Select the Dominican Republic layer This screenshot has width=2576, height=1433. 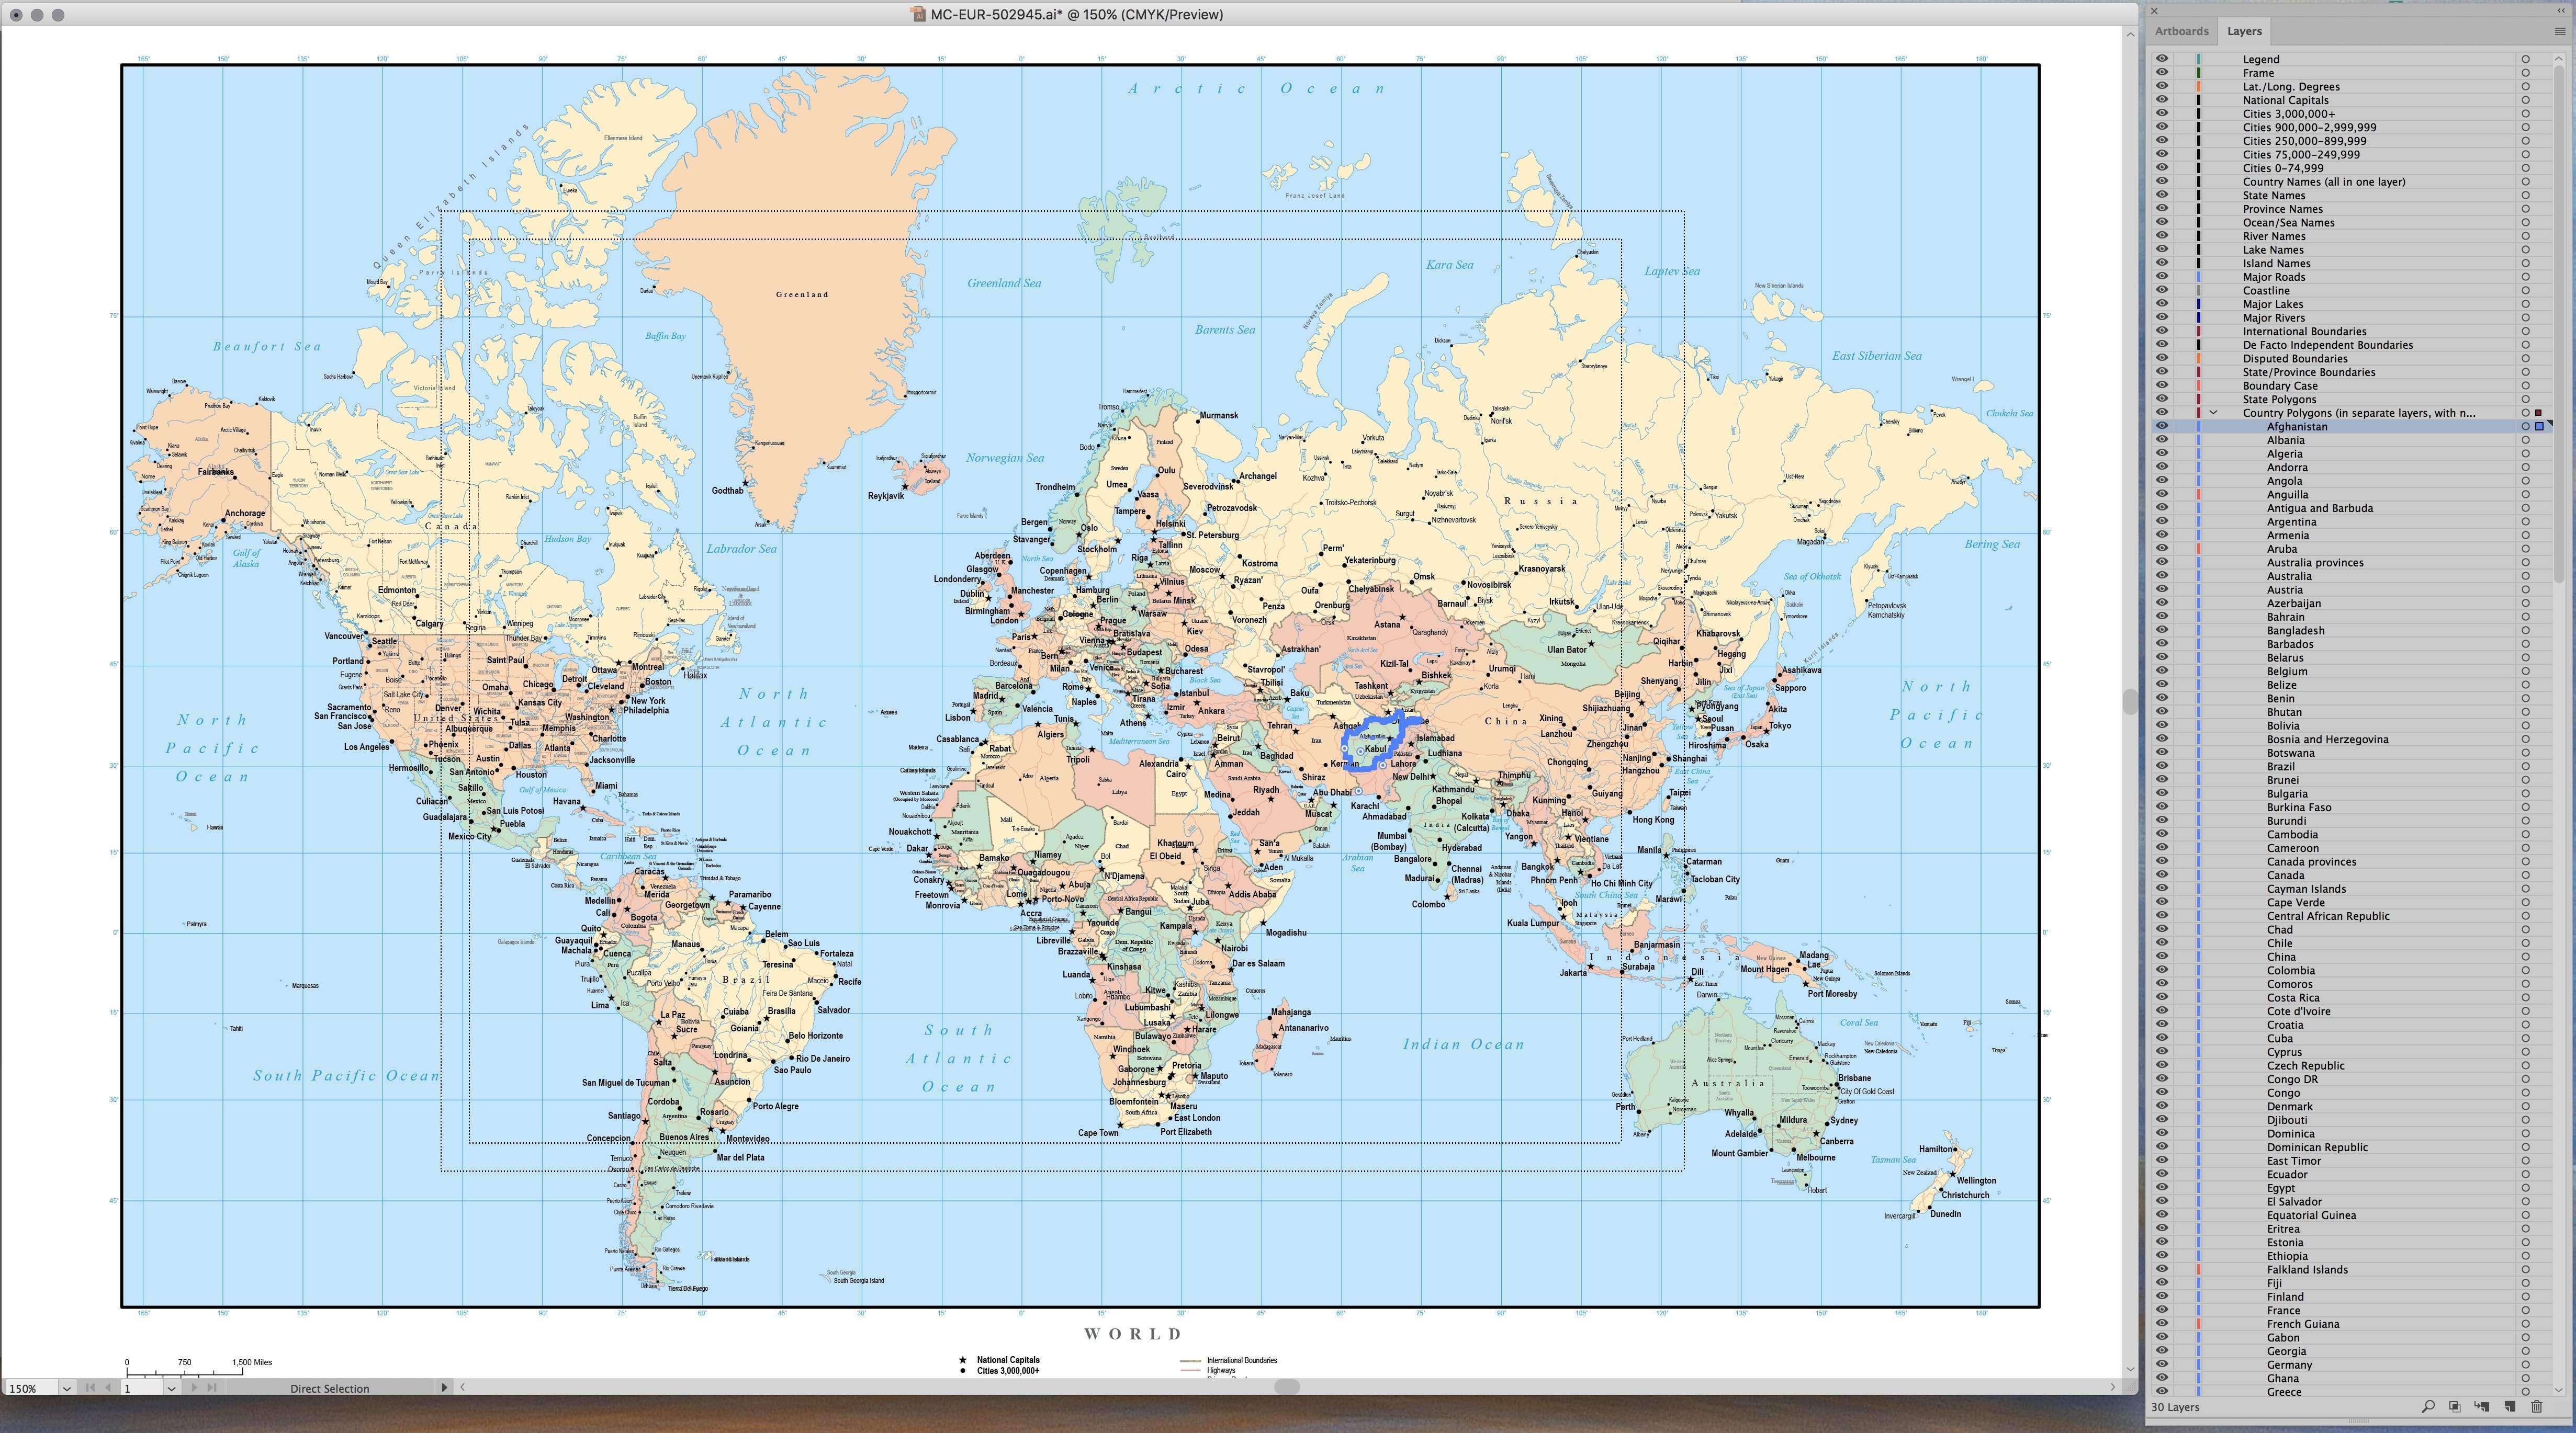pyautogui.click(x=2351, y=1147)
